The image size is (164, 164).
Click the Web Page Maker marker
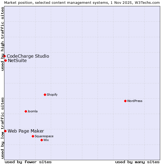pyautogui.click(x=5, y=131)
